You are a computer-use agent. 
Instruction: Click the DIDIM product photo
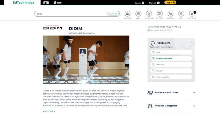pos(86,60)
